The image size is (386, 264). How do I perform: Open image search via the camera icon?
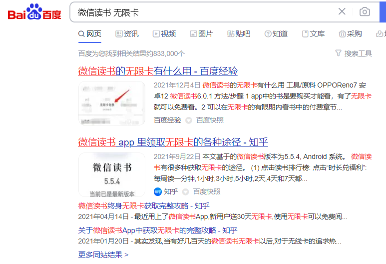(365, 11)
